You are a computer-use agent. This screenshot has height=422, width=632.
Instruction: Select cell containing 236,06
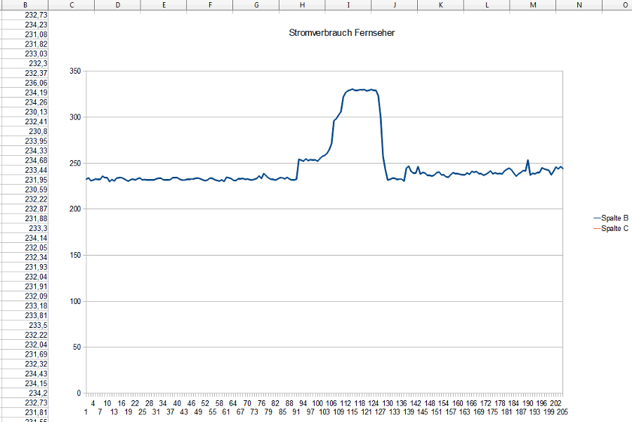(x=36, y=83)
